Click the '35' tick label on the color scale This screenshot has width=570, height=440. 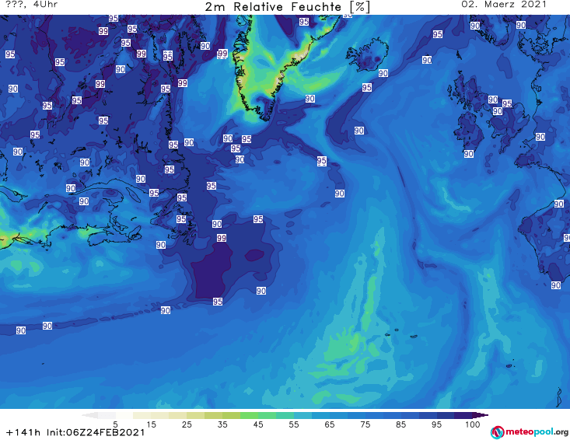click(x=222, y=424)
